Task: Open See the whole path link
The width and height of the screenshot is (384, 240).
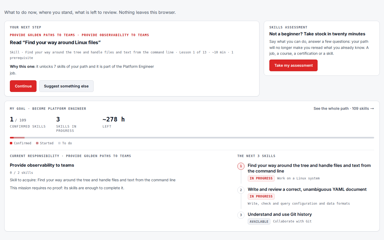Action: (x=344, y=108)
